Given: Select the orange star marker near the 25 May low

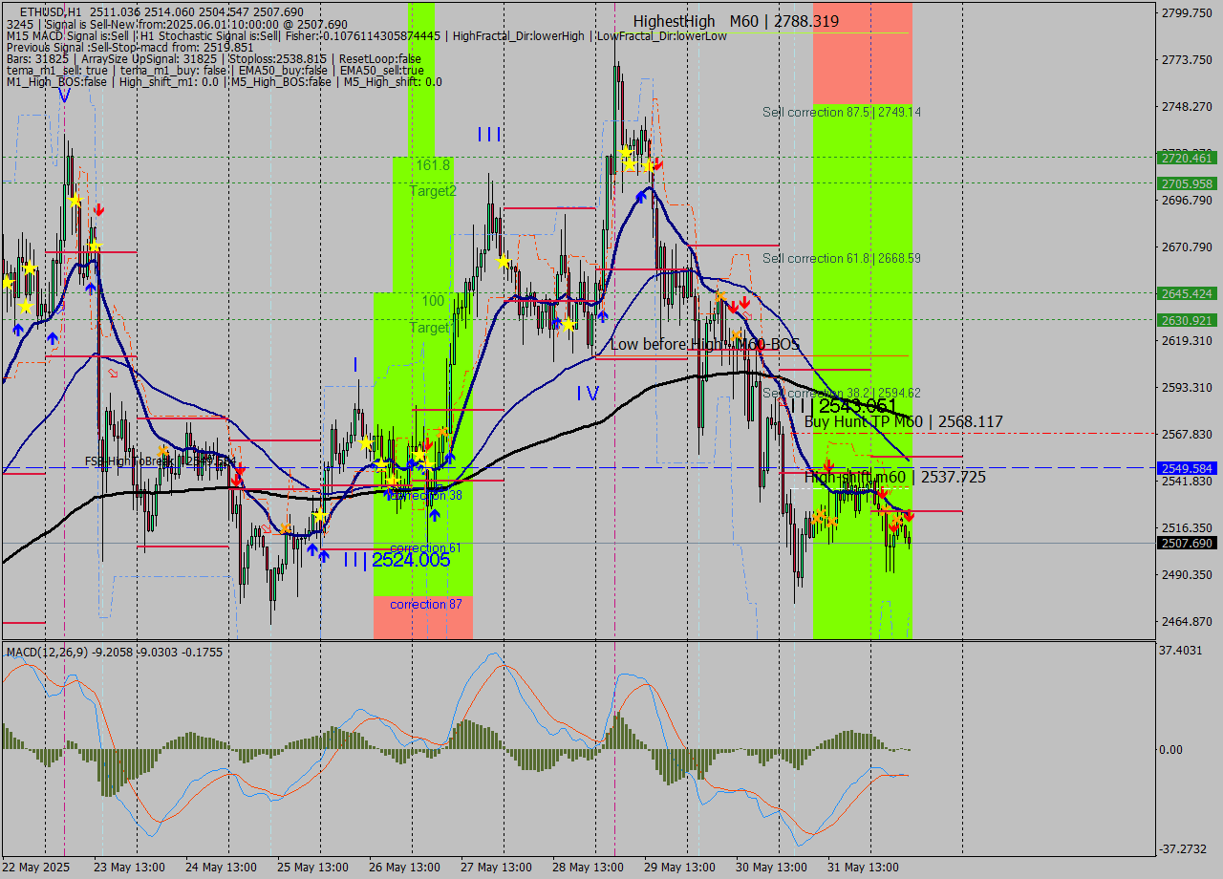Looking at the screenshot, I should 285,528.
